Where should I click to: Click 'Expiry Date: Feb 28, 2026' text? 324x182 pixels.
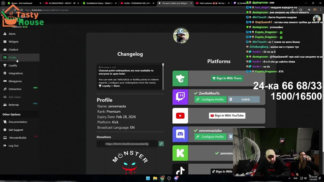pos(116,117)
